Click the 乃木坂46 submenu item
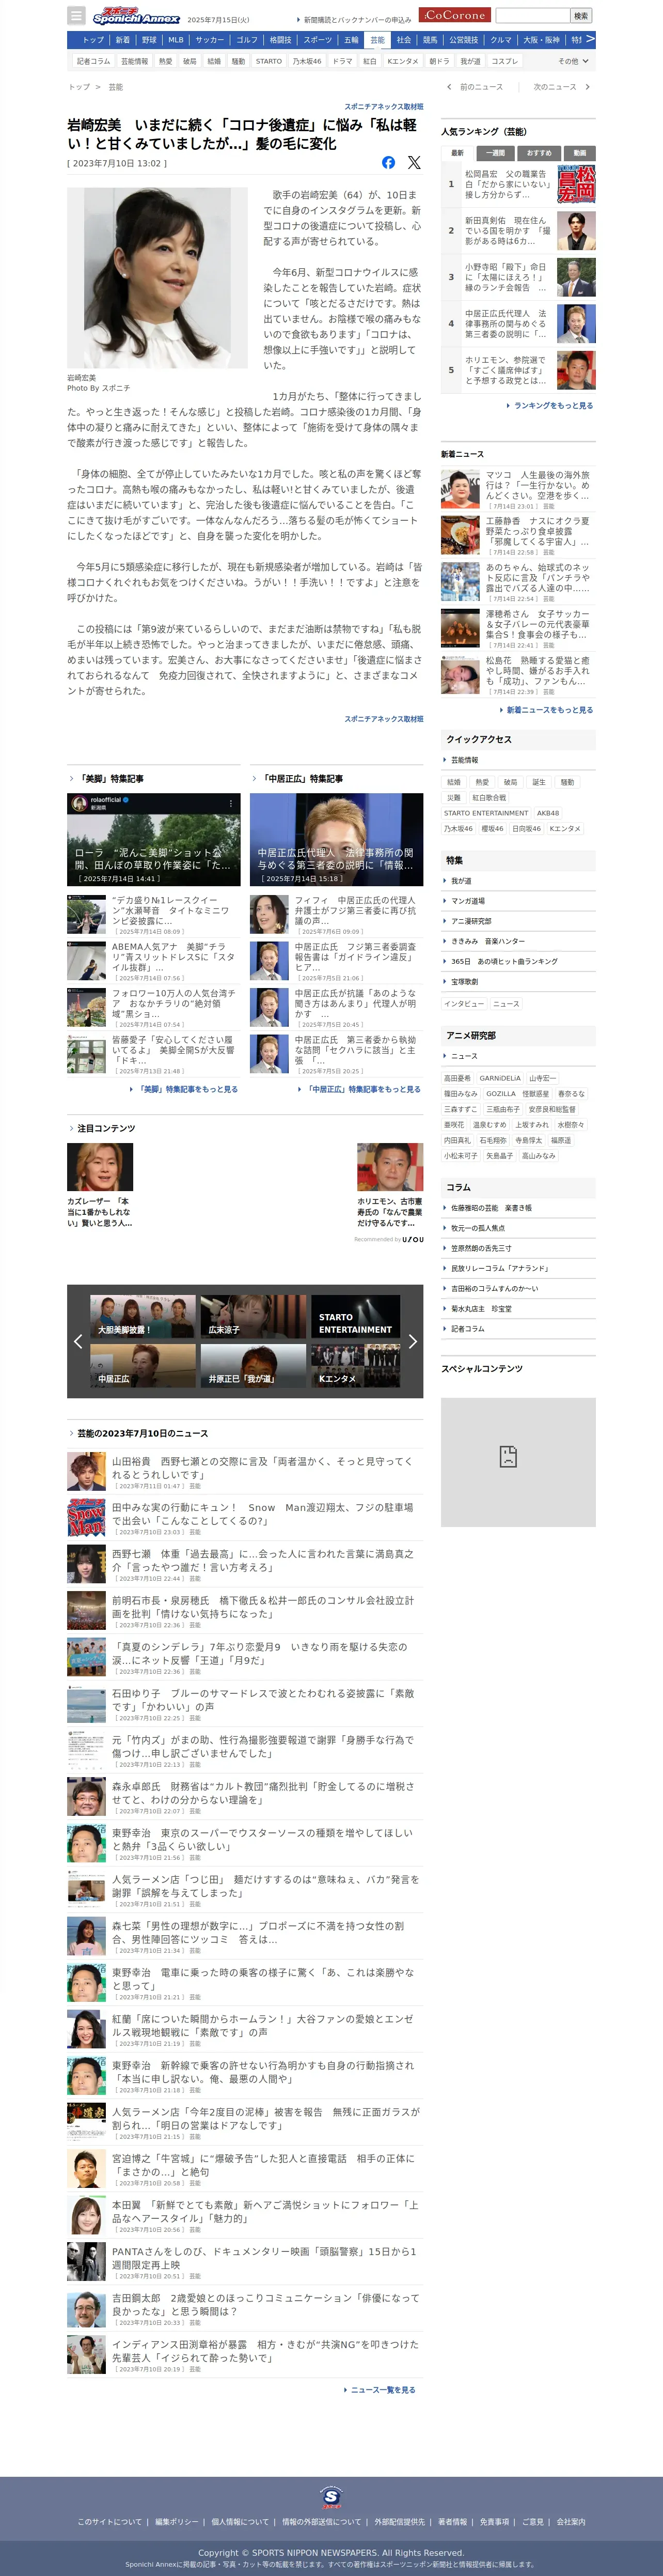Viewport: 663px width, 2576px height. point(307,61)
